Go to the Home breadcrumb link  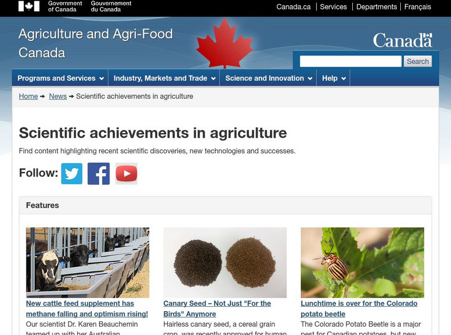28,96
